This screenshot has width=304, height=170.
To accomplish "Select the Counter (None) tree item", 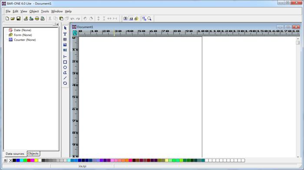I will pos(25,40).
